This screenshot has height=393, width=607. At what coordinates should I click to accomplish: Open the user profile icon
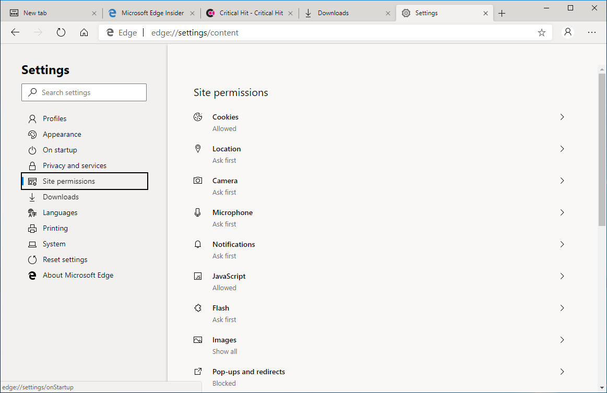(x=568, y=32)
